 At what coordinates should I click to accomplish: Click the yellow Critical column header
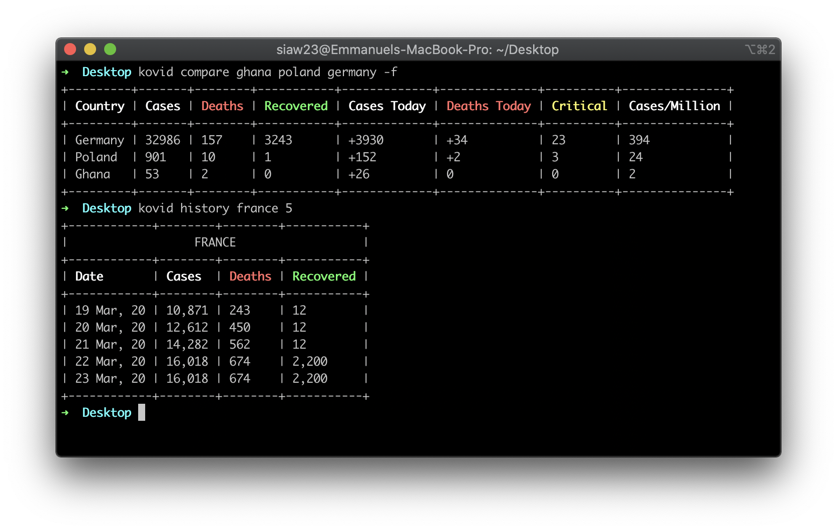click(579, 106)
